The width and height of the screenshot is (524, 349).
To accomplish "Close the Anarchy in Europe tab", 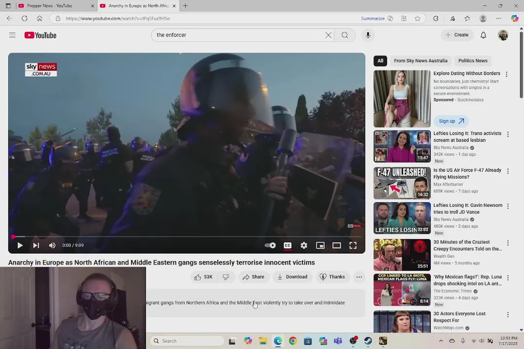I will click(x=174, y=6).
